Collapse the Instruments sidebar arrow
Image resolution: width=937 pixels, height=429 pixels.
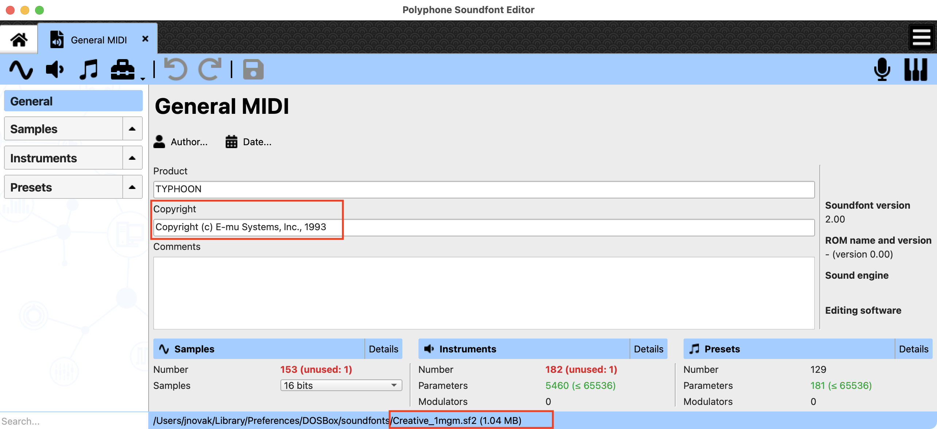tap(132, 158)
